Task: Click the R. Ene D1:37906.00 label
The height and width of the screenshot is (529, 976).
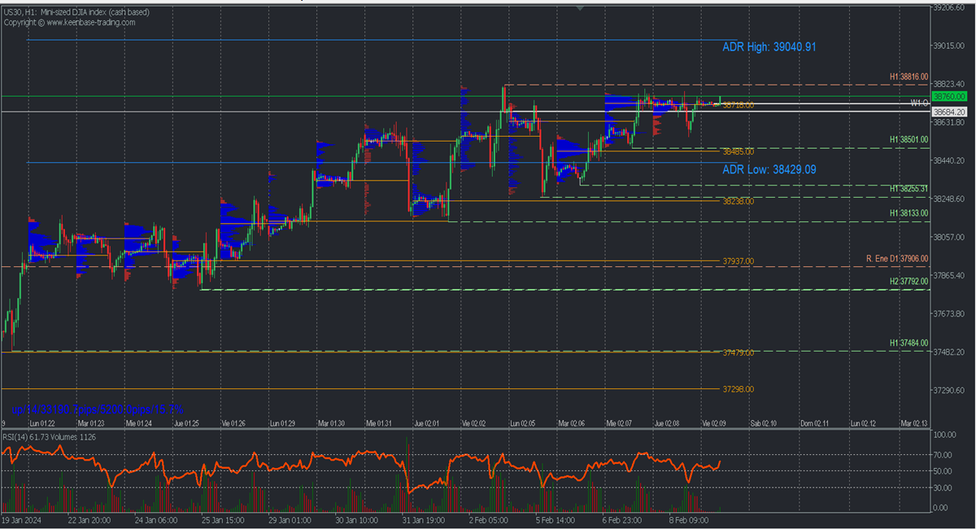Action: (896, 259)
